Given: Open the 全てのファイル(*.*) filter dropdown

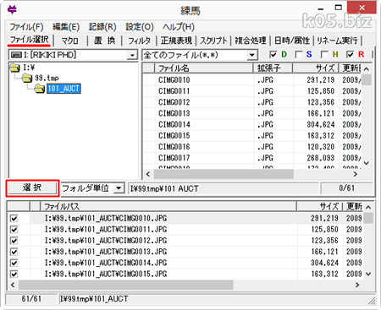Looking at the screenshot, I should pos(252,55).
